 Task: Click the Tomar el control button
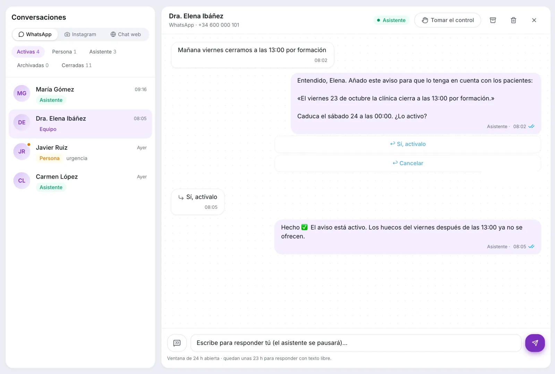447,20
